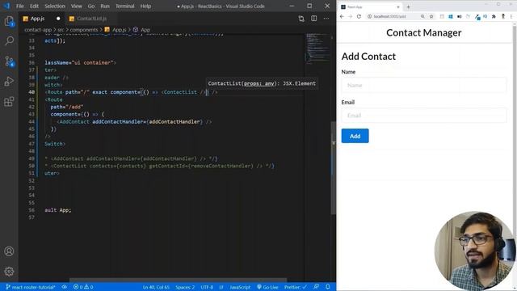
Task: Click the Email input field
Action: (x=423, y=116)
